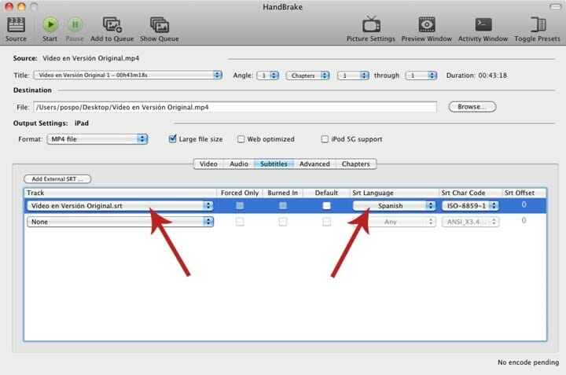
Task: Minimize window with the yellow button
Action: coord(21,6)
